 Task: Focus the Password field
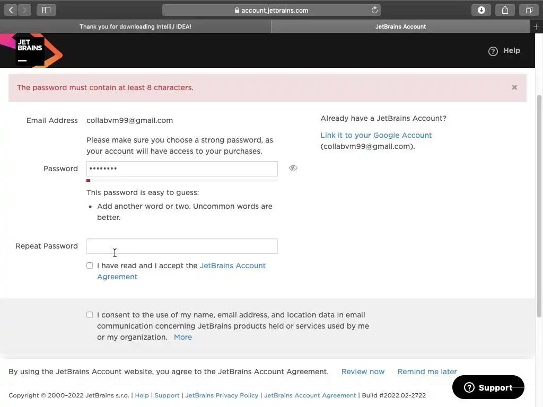[182, 169]
